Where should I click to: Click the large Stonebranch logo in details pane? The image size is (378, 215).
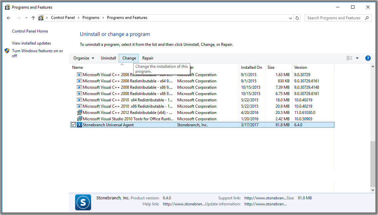coord(83,202)
